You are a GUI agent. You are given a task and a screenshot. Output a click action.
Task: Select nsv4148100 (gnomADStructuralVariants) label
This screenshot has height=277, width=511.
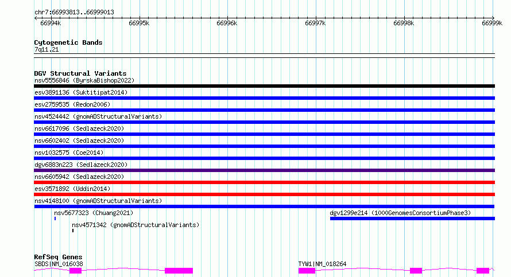pos(98,201)
